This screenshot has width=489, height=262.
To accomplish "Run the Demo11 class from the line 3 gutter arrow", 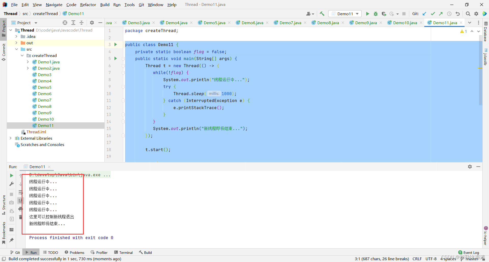I will click(116, 45).
